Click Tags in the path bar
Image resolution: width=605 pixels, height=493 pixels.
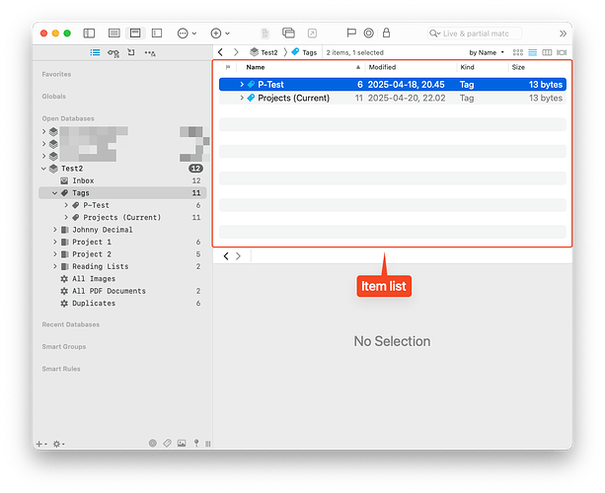click(x=304, y=52)
